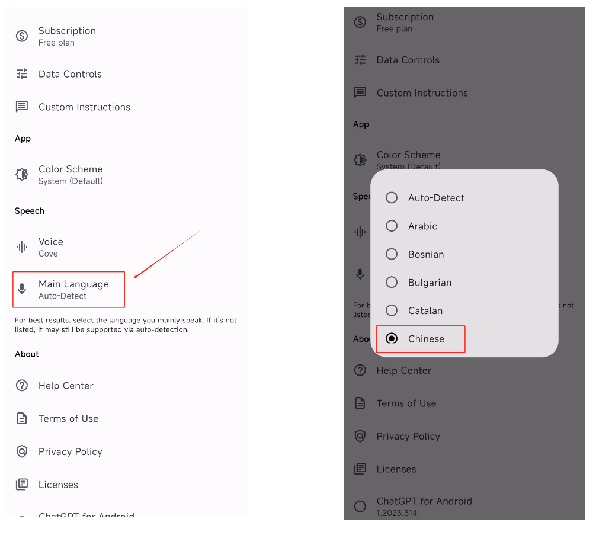Choose the Bulgarian radio option
The width and height of the screenshot is (596, 535).
[x=392, y=283]
